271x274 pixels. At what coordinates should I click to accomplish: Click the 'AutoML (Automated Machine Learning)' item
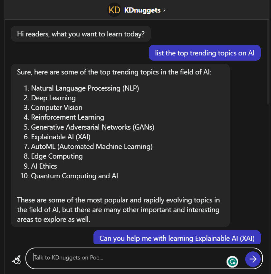(92, 147)
